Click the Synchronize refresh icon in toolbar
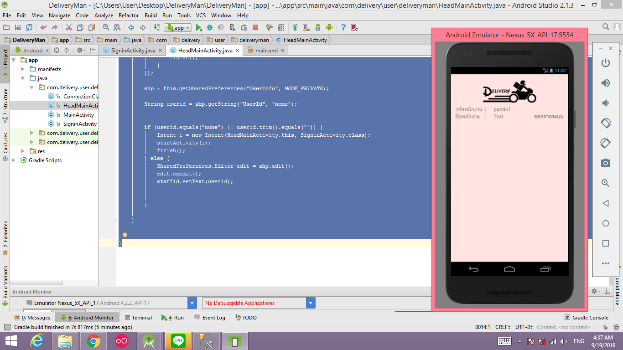 click(x=29, y=28)
